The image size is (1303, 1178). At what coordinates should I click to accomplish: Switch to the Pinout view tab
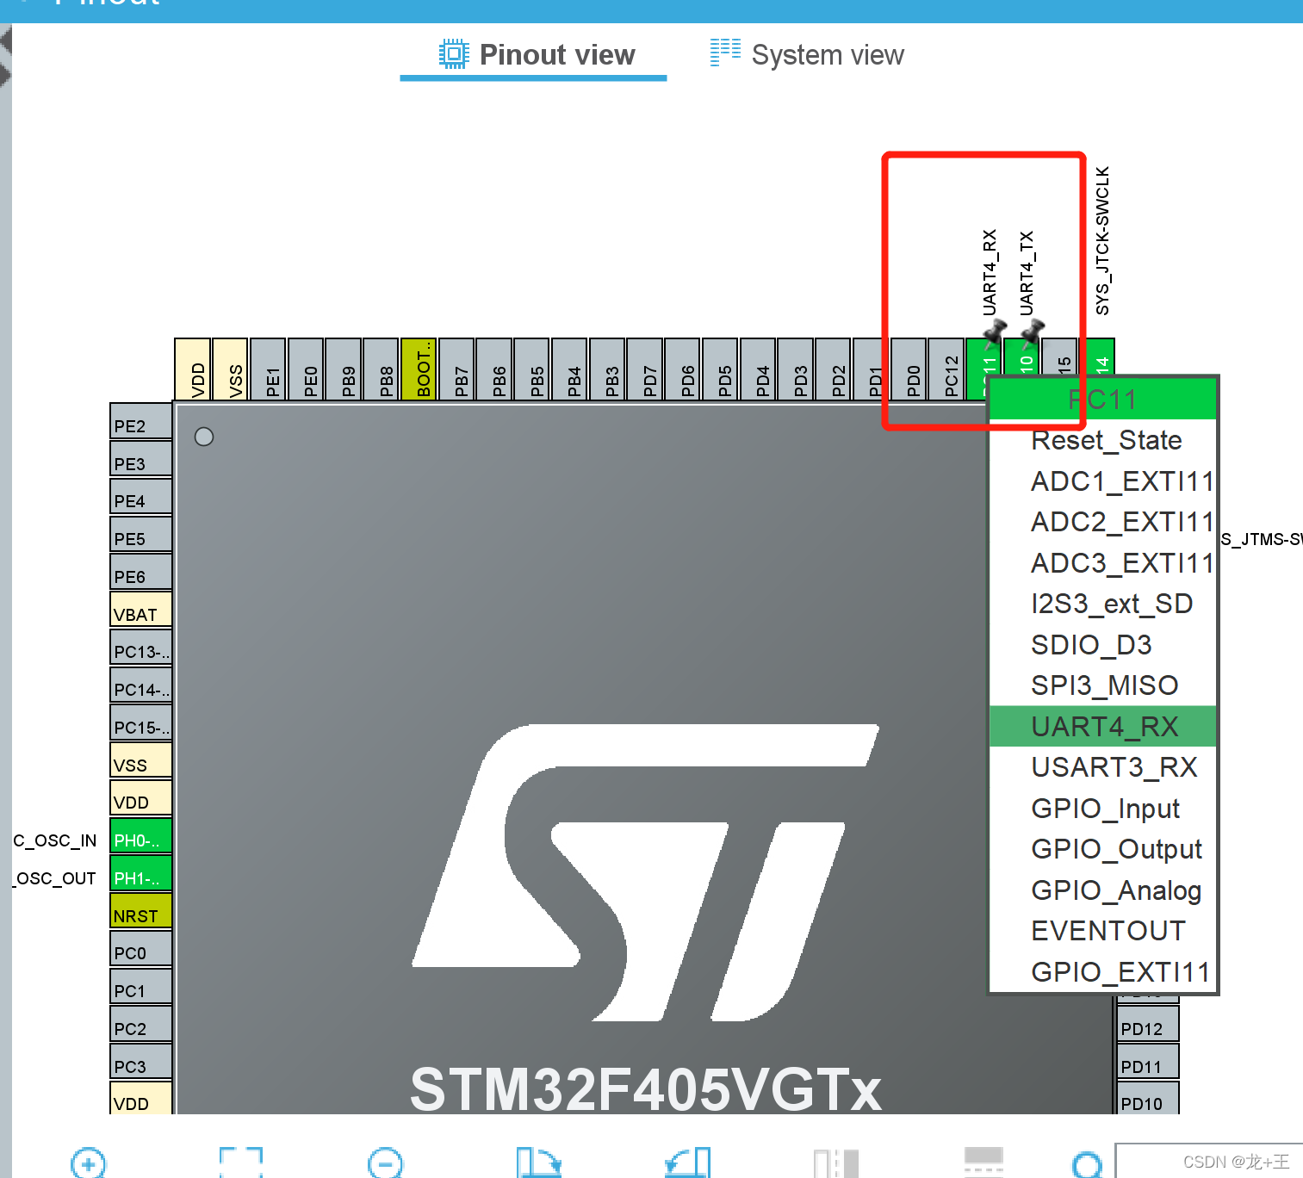coord(534,54)
